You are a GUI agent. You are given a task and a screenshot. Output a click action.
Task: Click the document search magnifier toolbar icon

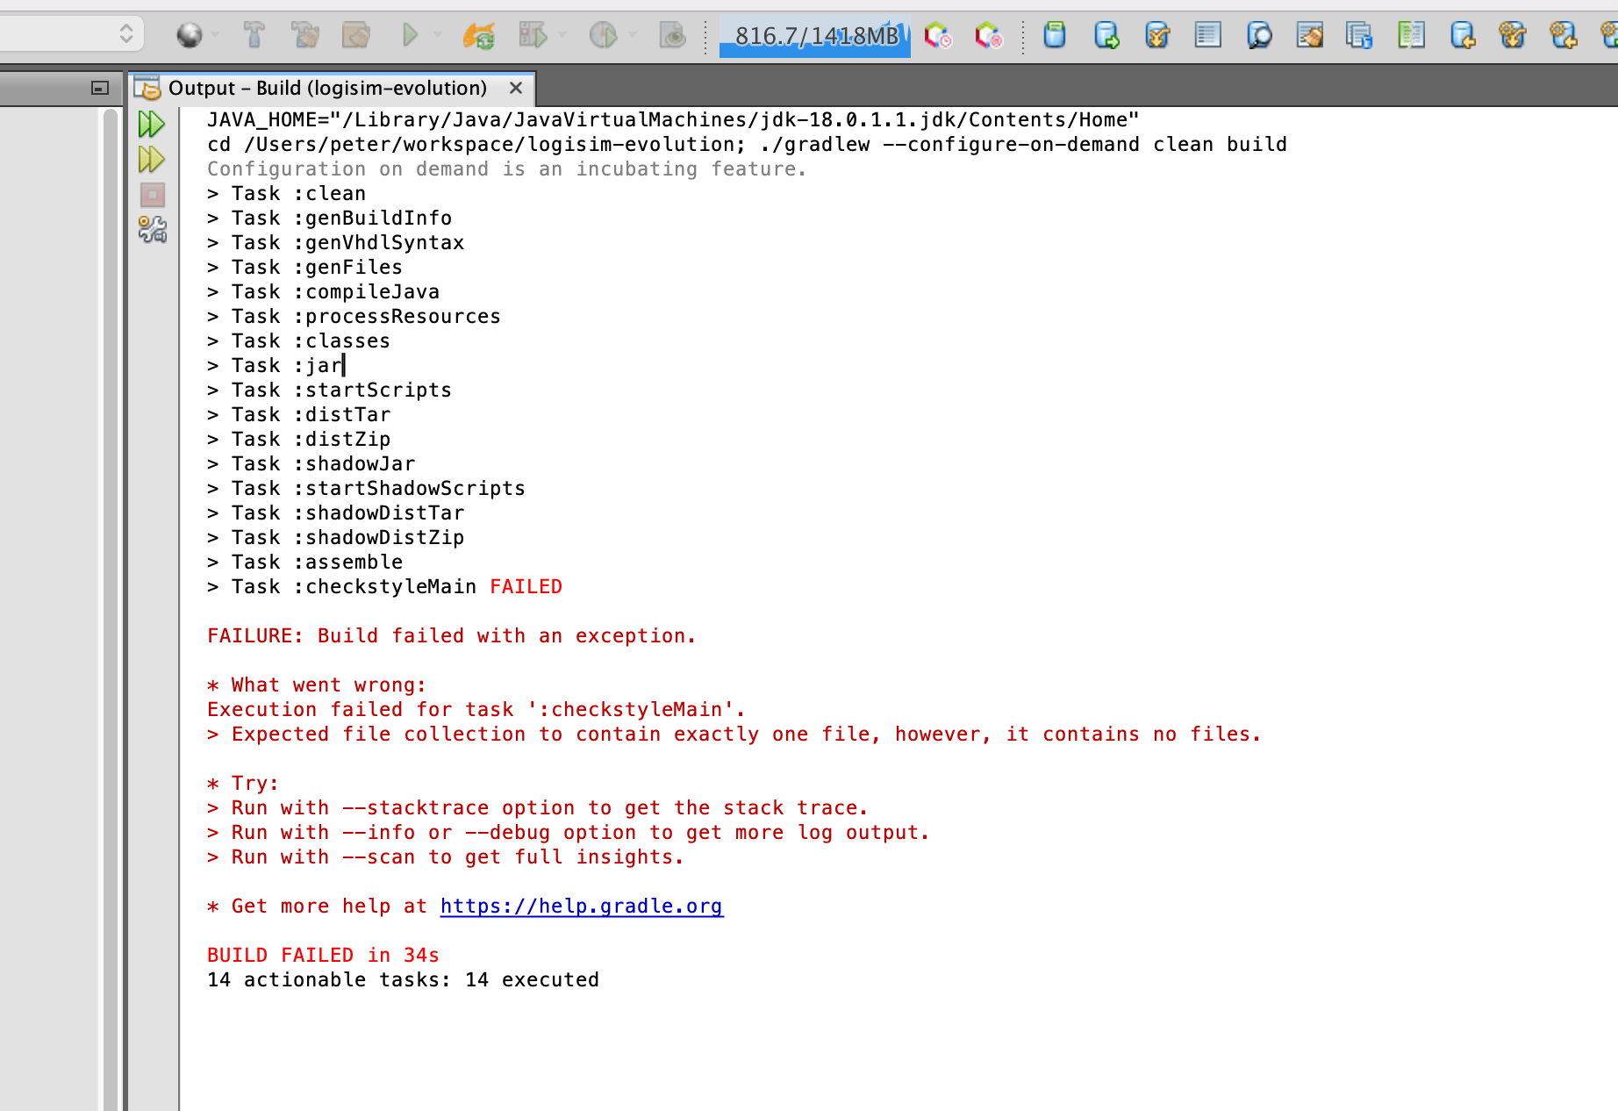tap(1259, 35)
